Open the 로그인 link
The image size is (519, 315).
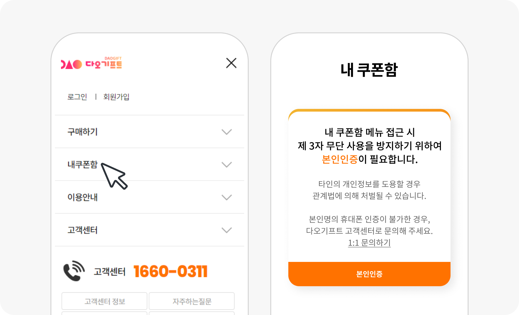[x=77, y=97]
